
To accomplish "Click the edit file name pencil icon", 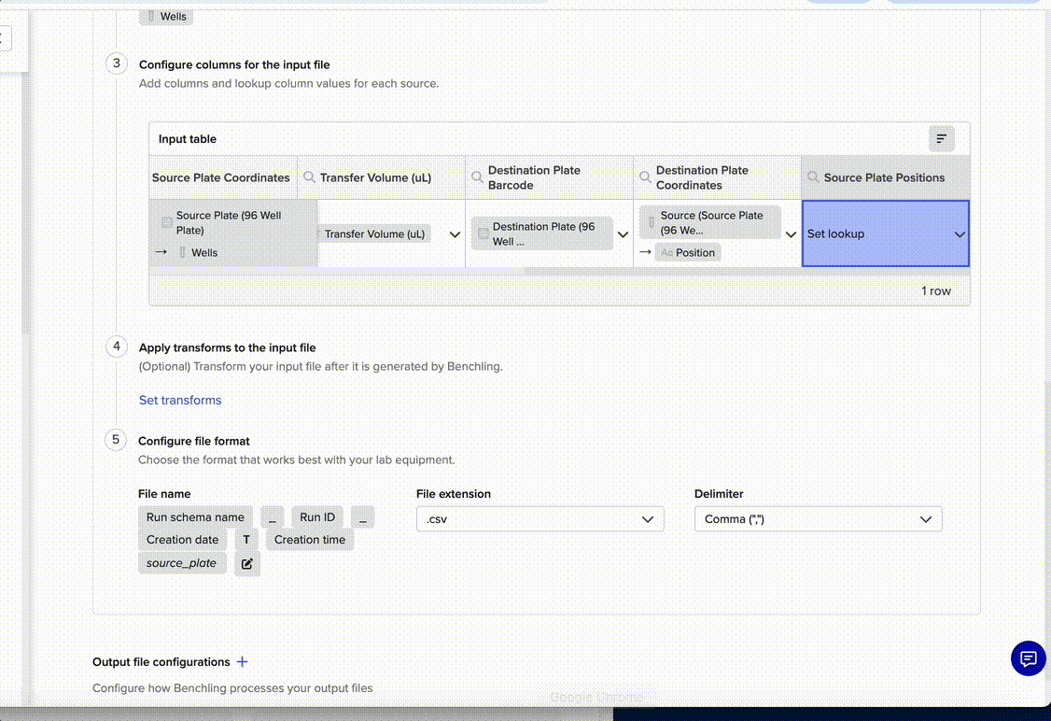I will [x=247, y=563].
